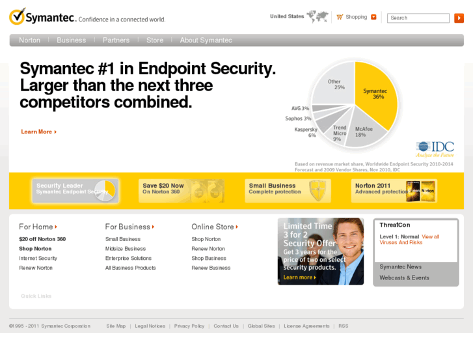
Task: Open Shop Business link
Action: tap(209, 259)
